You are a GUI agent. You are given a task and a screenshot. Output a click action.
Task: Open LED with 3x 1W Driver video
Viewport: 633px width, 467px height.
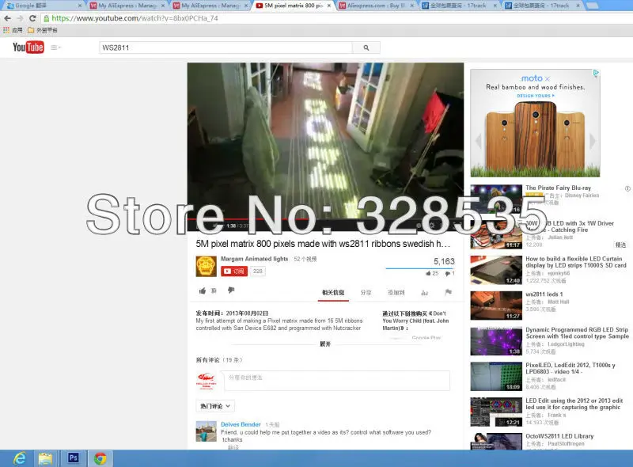(x=570, y=226)
